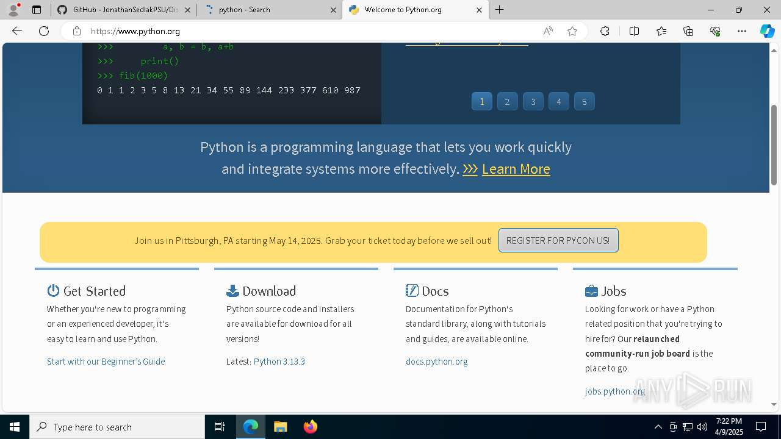Click the scrollbar down arrow

point(774,404)
